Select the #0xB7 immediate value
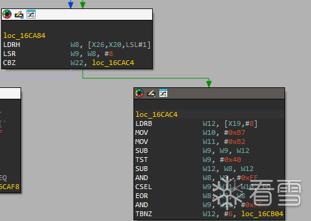Viewport: 311px width, 221px height. click(235, 132)
